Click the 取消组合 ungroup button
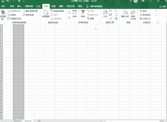The width and height of the screenshot is (167, 122). [x=145, y=15]
